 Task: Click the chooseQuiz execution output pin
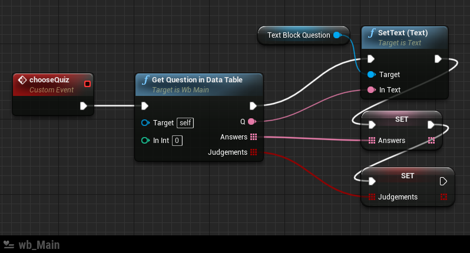(x=84, y=106)
